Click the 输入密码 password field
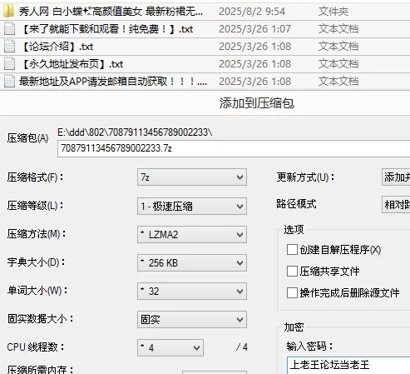The image size is (410, 374). (x=348, y=365)
